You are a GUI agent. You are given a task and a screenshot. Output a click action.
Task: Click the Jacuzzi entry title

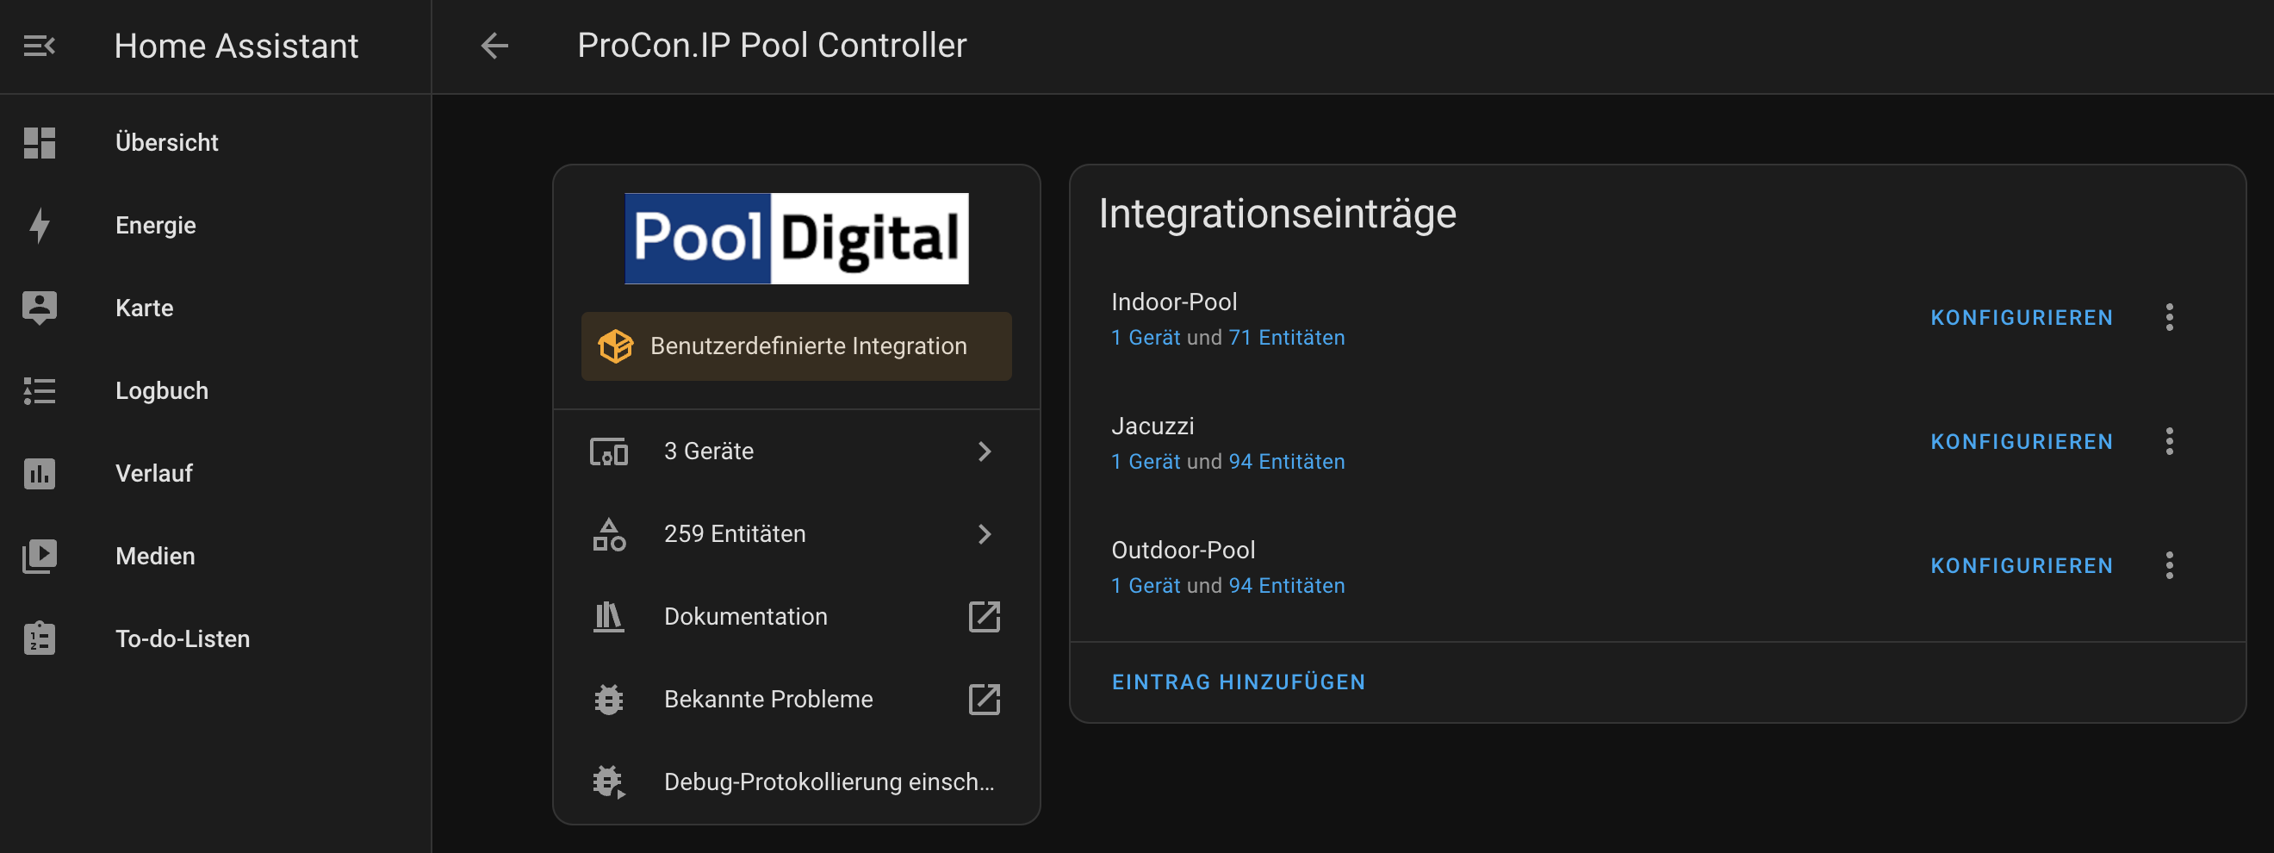pyautogui.click(x=1152, y=426)
